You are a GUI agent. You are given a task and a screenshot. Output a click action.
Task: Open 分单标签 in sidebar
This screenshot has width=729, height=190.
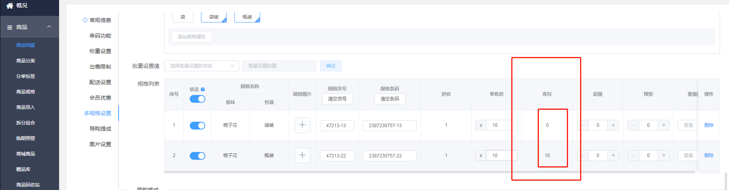coord(26,76)
